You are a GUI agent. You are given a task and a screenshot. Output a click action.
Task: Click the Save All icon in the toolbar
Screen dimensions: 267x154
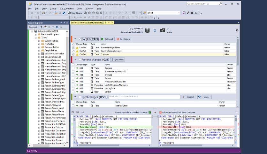coord(64,13)
